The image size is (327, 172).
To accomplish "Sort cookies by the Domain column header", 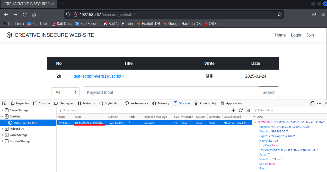I will point(117,117).
